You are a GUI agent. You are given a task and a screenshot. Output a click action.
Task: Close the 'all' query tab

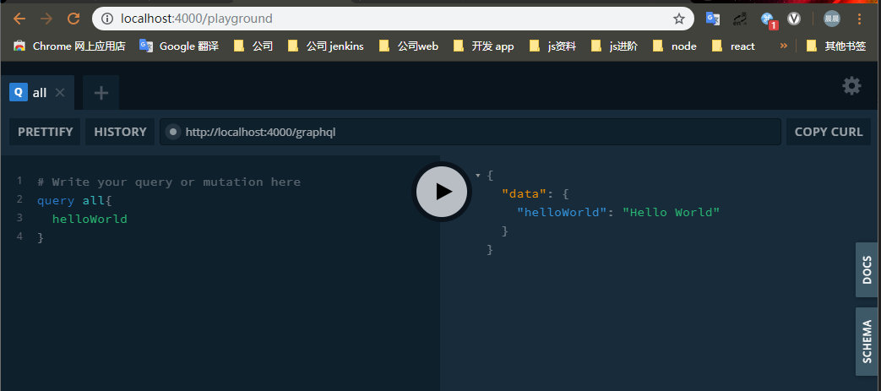point(60,93)
